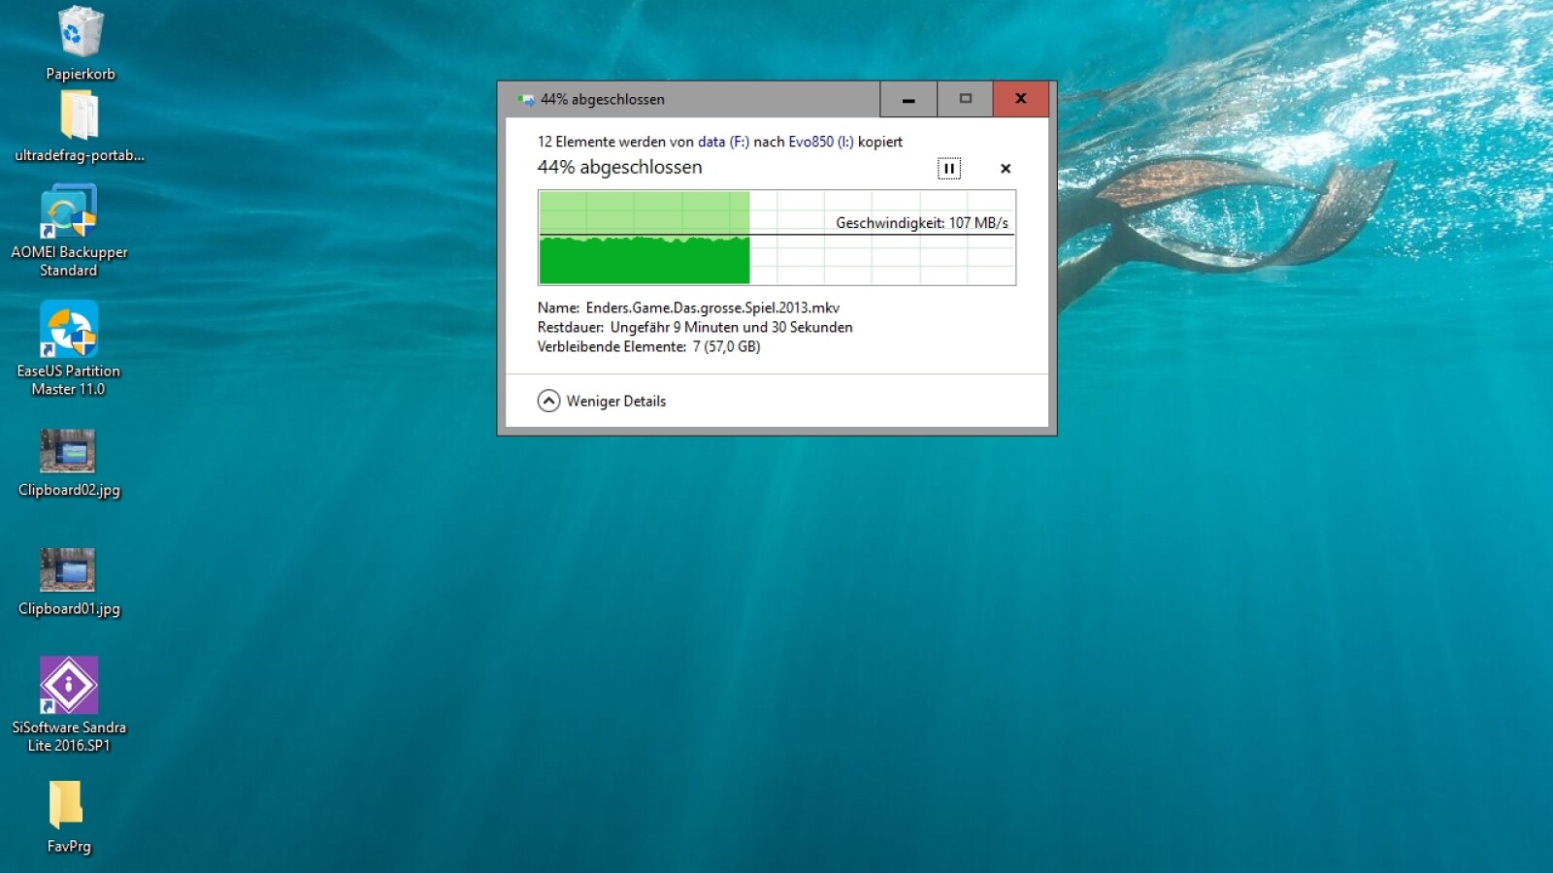Maximize the copy progress window
The width and height of the screenshot is (1553, 873).
pos(965,99)
